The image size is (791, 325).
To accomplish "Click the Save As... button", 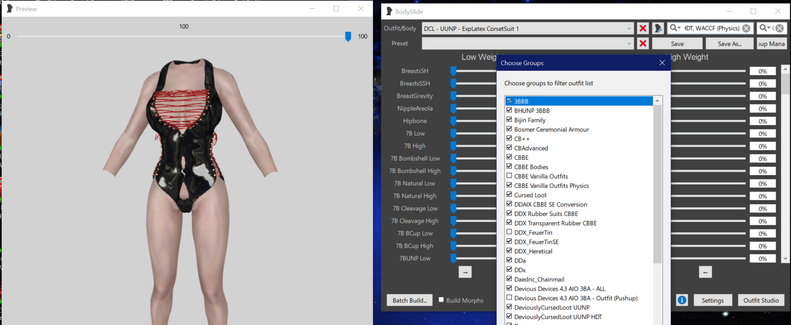I will pyautogui.click(x=729, y=44).
